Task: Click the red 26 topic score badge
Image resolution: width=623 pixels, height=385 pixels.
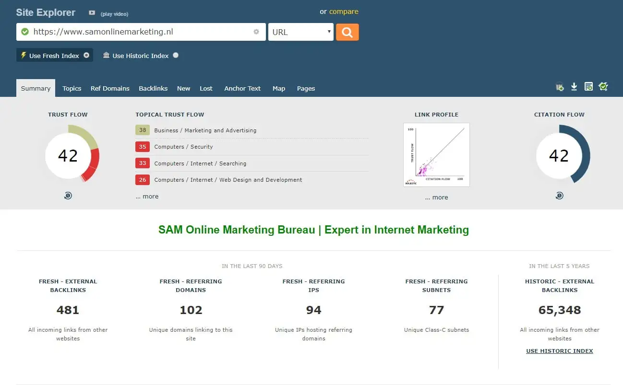Action: coord(143,180)
